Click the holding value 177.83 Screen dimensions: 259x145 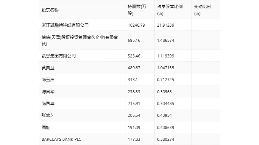(x=134, y=139)
